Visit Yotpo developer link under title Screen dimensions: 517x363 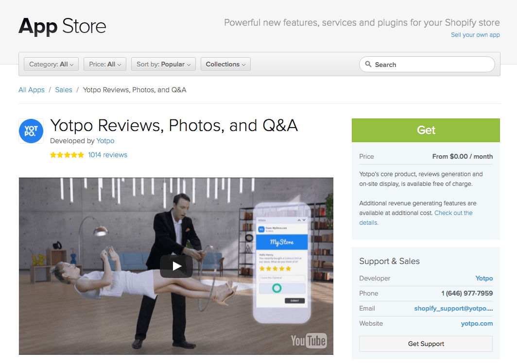(x=105, y=141)
